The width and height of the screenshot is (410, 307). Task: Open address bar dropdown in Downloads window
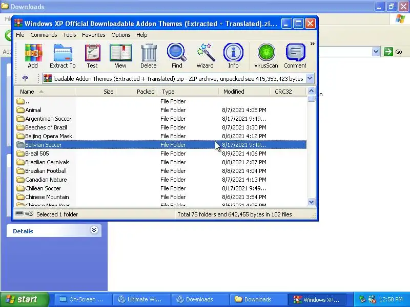(x=376, y=52)
